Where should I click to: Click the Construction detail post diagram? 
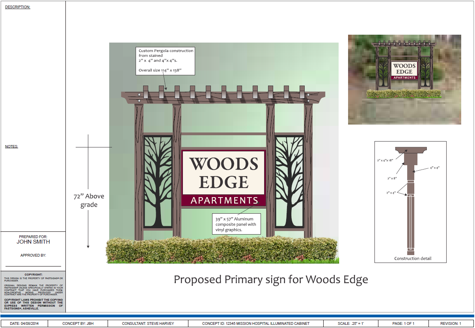pyautogui.click(x=410, y=201)
